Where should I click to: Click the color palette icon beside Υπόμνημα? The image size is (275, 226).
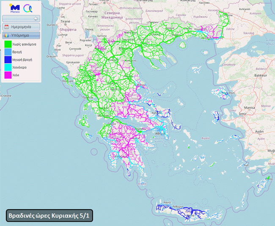coord(6,35)
